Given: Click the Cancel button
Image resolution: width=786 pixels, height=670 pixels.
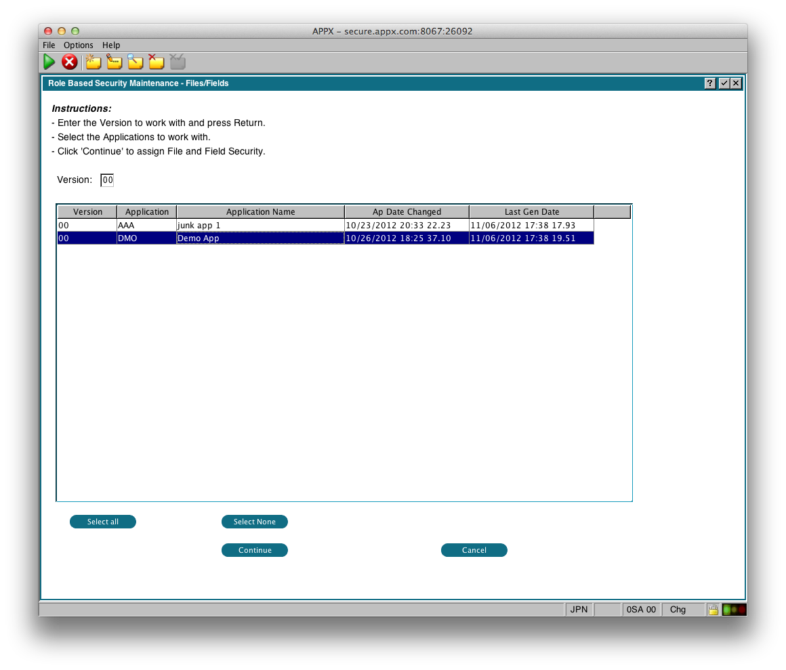Looking at the screenshot, I should point(474,550).
